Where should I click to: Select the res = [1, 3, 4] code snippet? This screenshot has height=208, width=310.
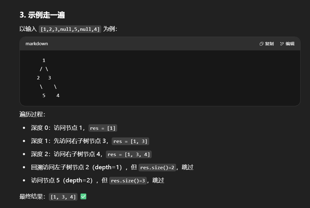129,154
